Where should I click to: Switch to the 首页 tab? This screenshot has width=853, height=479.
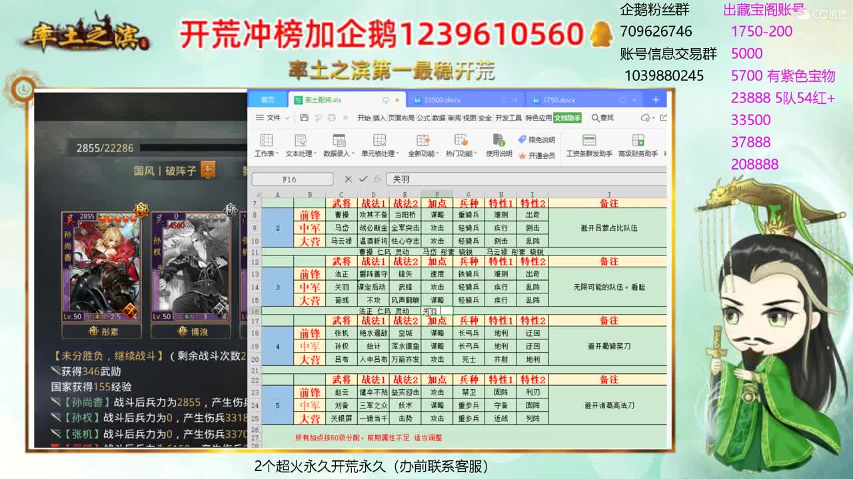pos(267,100)
